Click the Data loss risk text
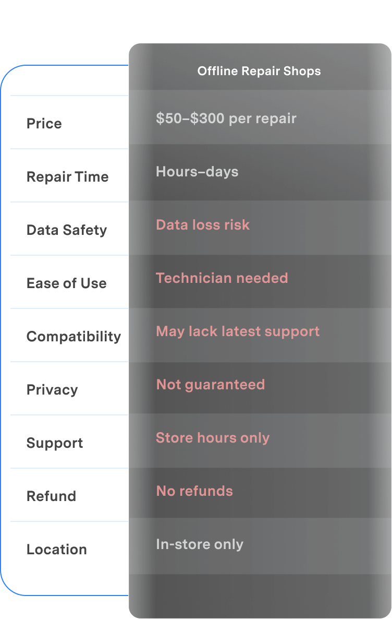Screen dimensions: 392x619 (203, 224)
